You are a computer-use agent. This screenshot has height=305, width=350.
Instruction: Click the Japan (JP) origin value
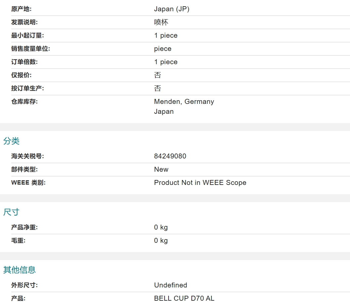click(172, 9)
